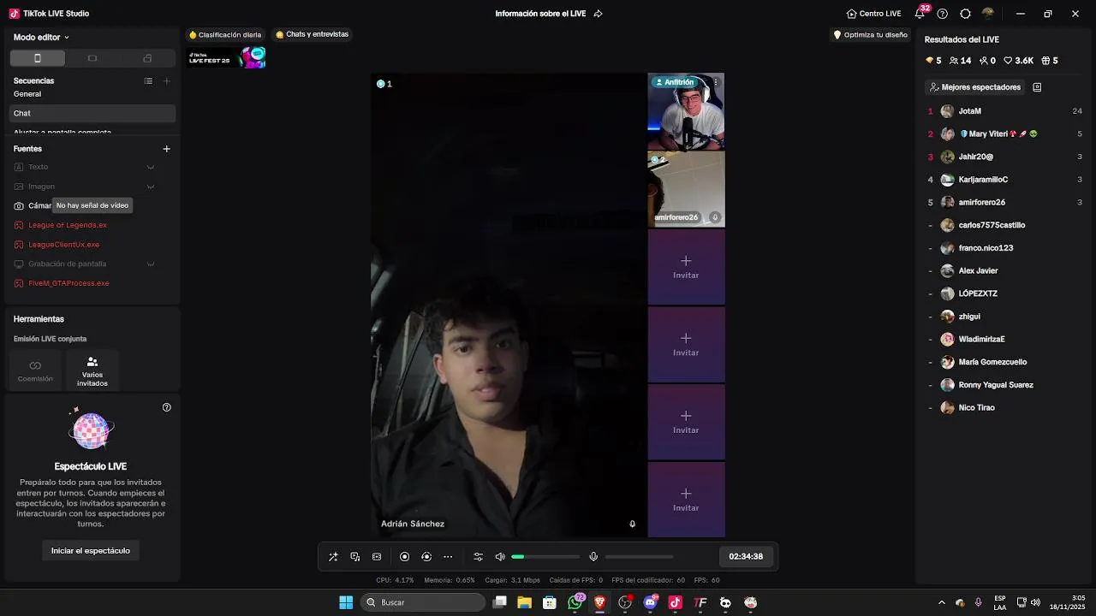
Task: Add a new source in Fuentes
Action: coord(167,149)
